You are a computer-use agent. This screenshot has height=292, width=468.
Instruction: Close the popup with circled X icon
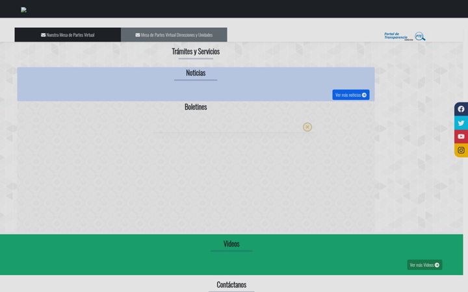(x=307, y=127)
